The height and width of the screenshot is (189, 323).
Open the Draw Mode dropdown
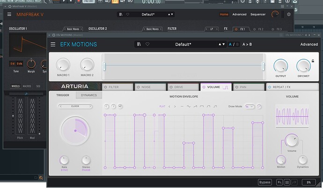[250, 106]
